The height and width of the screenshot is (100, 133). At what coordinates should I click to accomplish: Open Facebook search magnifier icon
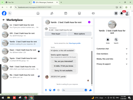[10, 13]
